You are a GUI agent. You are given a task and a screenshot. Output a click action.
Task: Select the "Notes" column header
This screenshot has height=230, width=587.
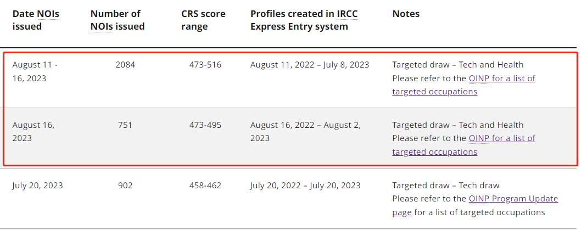(406, 14)
